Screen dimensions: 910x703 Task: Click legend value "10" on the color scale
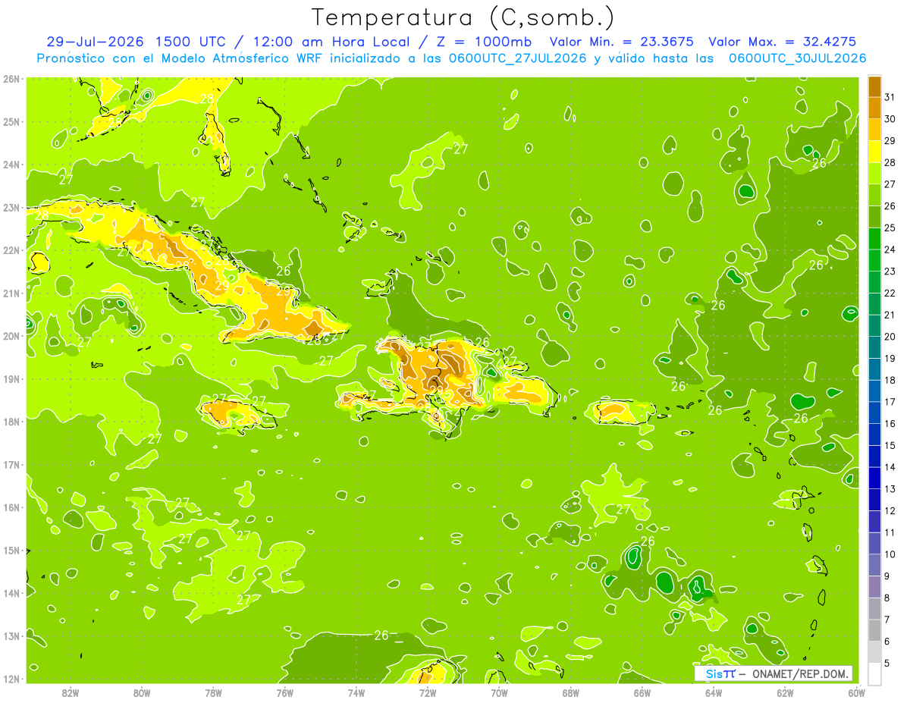pyautogui.click(x=890, y=554)
